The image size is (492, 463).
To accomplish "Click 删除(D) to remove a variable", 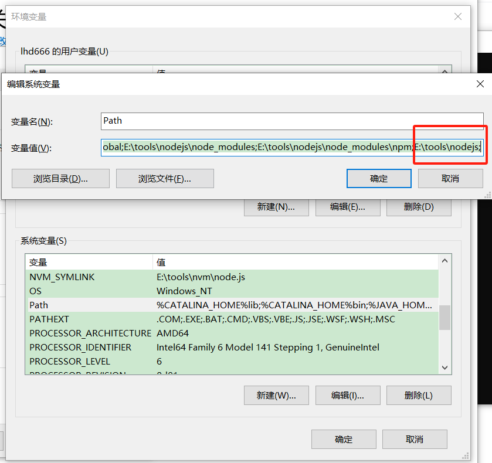I will 418,206.
